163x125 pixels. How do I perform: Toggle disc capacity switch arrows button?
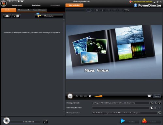pos(45,122)
